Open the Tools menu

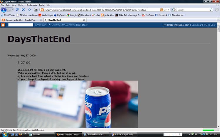[x=41, y=5]
